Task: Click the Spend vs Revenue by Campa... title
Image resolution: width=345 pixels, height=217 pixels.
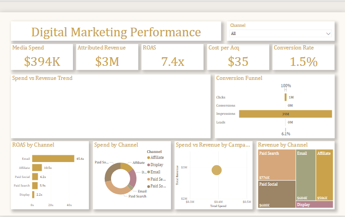Action: click(213, 145)
